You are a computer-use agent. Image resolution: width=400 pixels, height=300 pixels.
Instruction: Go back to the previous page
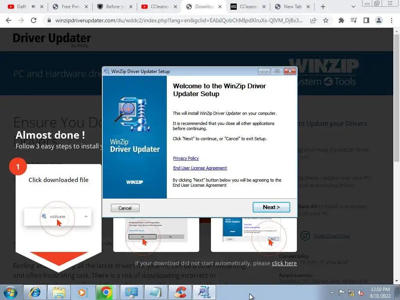tap(9, 20)
